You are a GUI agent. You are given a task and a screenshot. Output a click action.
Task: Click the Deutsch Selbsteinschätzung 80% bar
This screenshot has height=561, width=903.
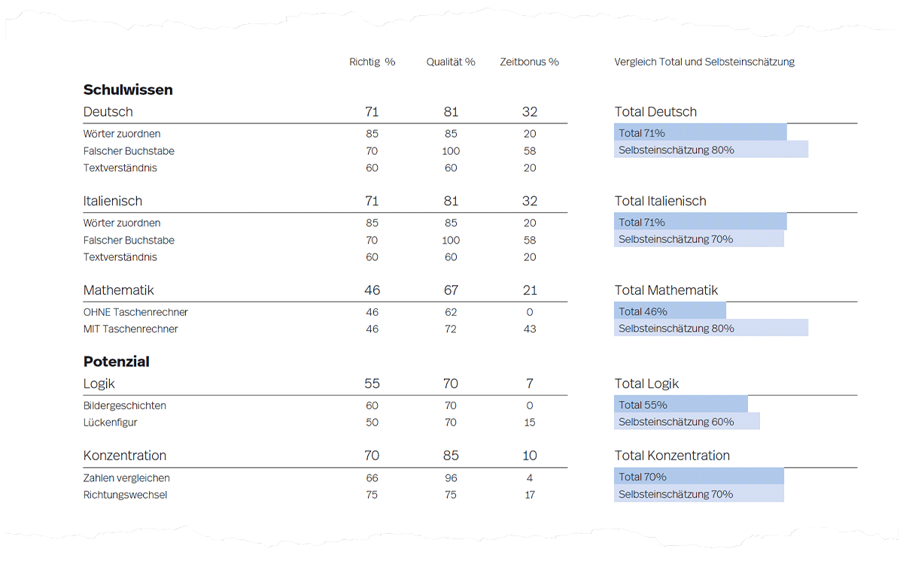pyautogui.click(x=710, y=150)
